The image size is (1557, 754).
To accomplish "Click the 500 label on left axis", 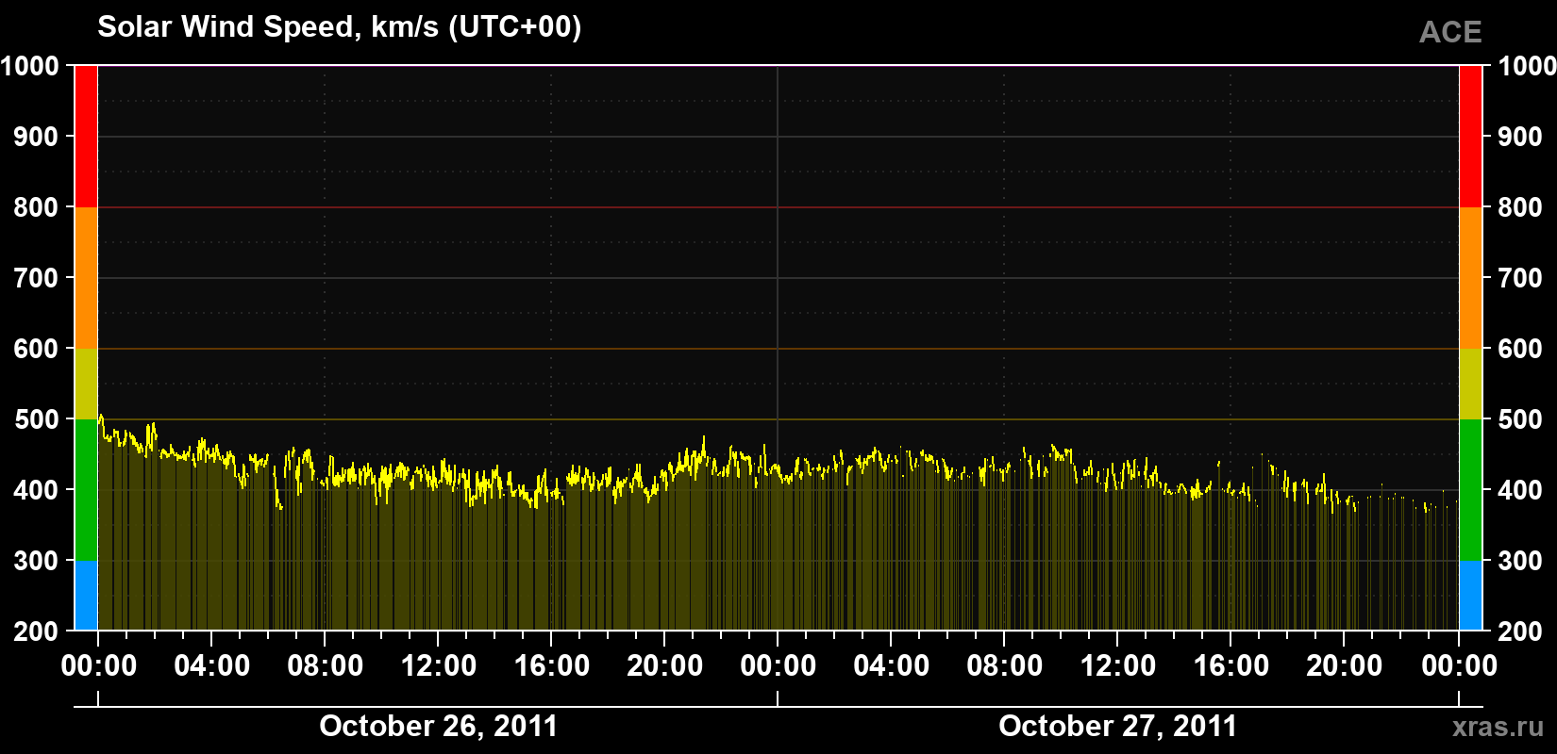I will [x=37, y=419].
